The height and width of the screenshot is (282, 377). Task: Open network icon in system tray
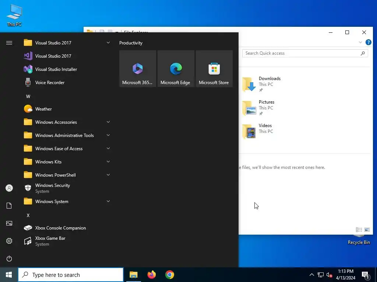tap(321, 275)
